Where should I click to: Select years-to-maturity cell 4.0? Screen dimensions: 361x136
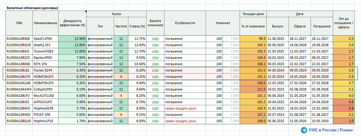[344, 96]
